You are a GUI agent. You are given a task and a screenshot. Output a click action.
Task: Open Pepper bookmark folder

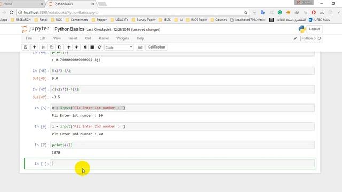99,20
